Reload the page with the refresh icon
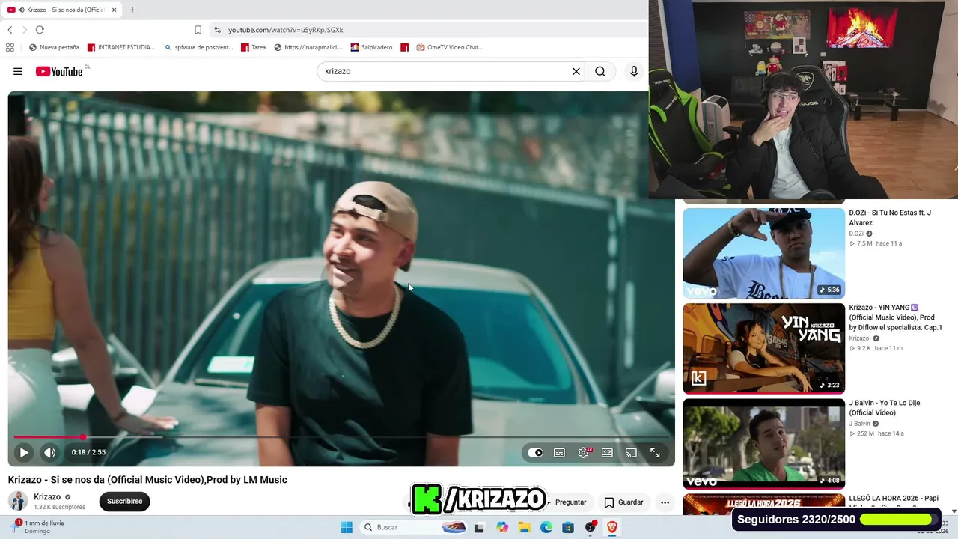The height and width of the screenshot is (539, 958). 40,30
